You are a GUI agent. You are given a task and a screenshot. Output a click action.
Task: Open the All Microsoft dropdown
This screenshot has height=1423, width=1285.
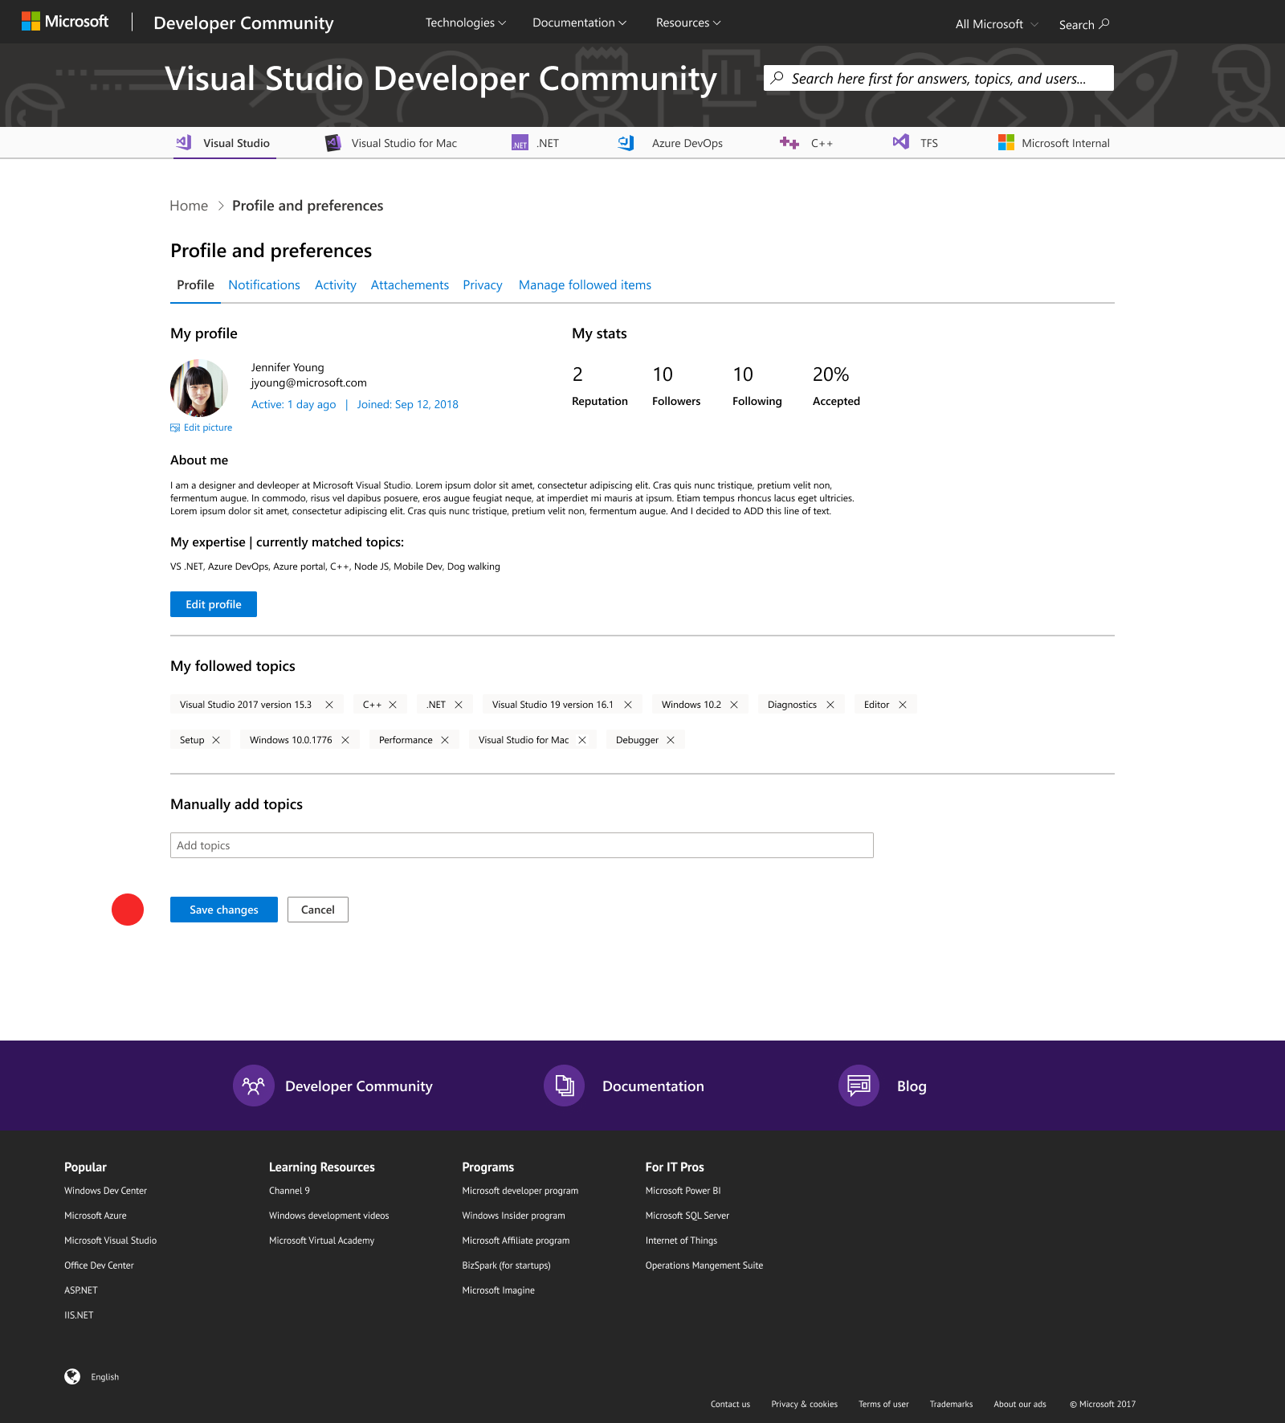click(x=997, y=24)
